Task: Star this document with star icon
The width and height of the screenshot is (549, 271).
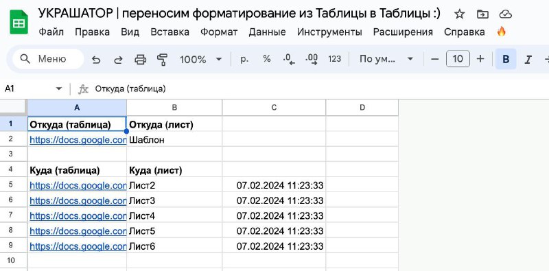Action: (x=459, y=14)
